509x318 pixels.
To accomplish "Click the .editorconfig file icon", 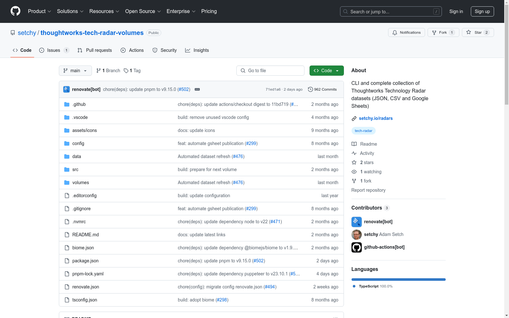I will pos(67,196).
